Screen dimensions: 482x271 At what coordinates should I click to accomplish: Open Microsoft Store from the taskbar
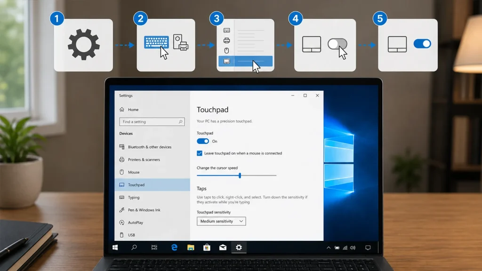[207, 247]
